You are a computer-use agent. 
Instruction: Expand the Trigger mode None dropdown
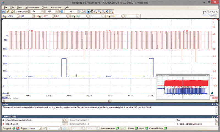pos(40,128)
